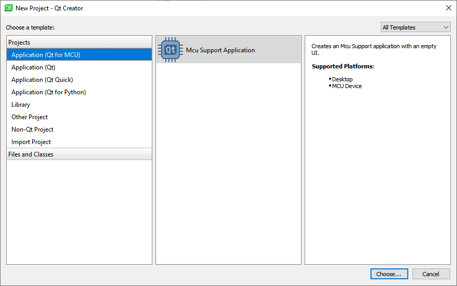Screen dimensions: 457x286
Task: Click the Qt Creator logo in title bar
Action: [x=9, y=8]
